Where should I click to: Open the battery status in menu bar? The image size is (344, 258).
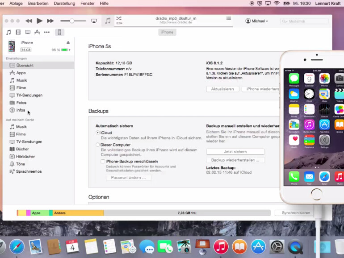click(x=286, y=3)
